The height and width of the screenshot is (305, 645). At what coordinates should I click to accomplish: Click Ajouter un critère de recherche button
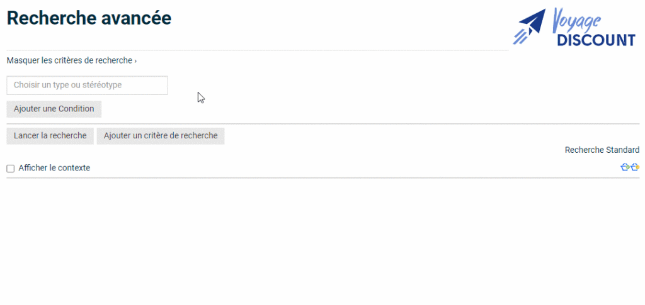[x=161, y=136]
